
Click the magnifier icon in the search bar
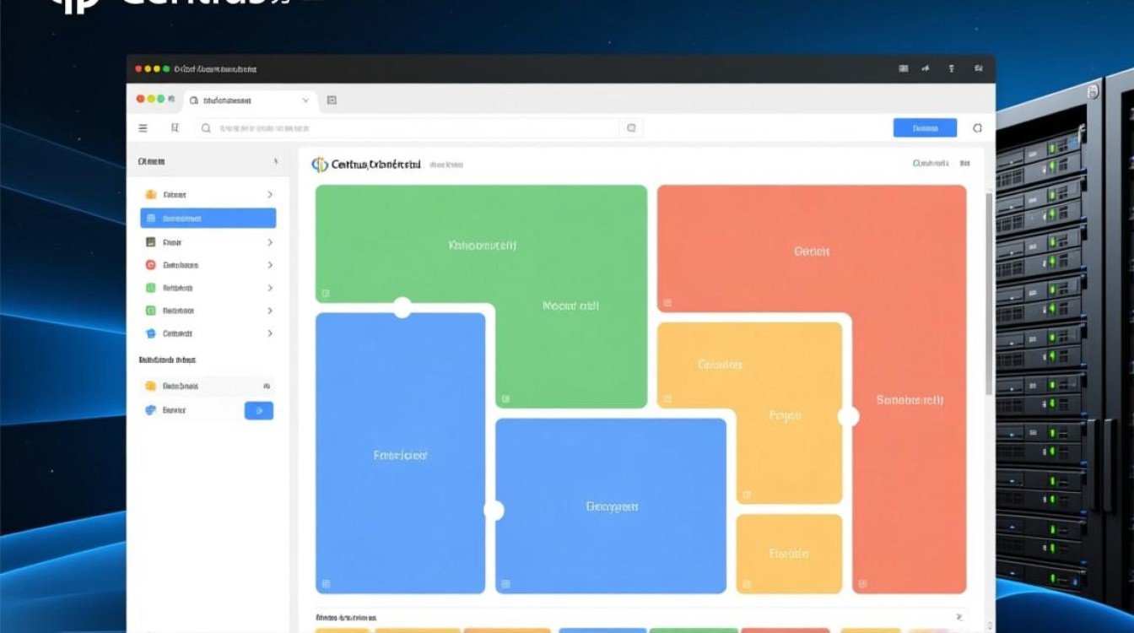click(206, 128)
